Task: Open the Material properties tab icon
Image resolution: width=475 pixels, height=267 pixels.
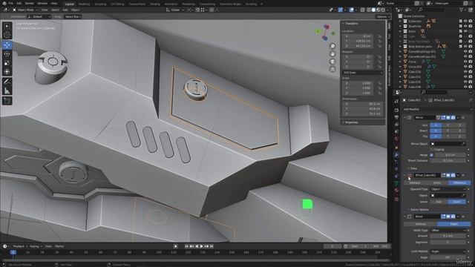Action: [396, 191]
